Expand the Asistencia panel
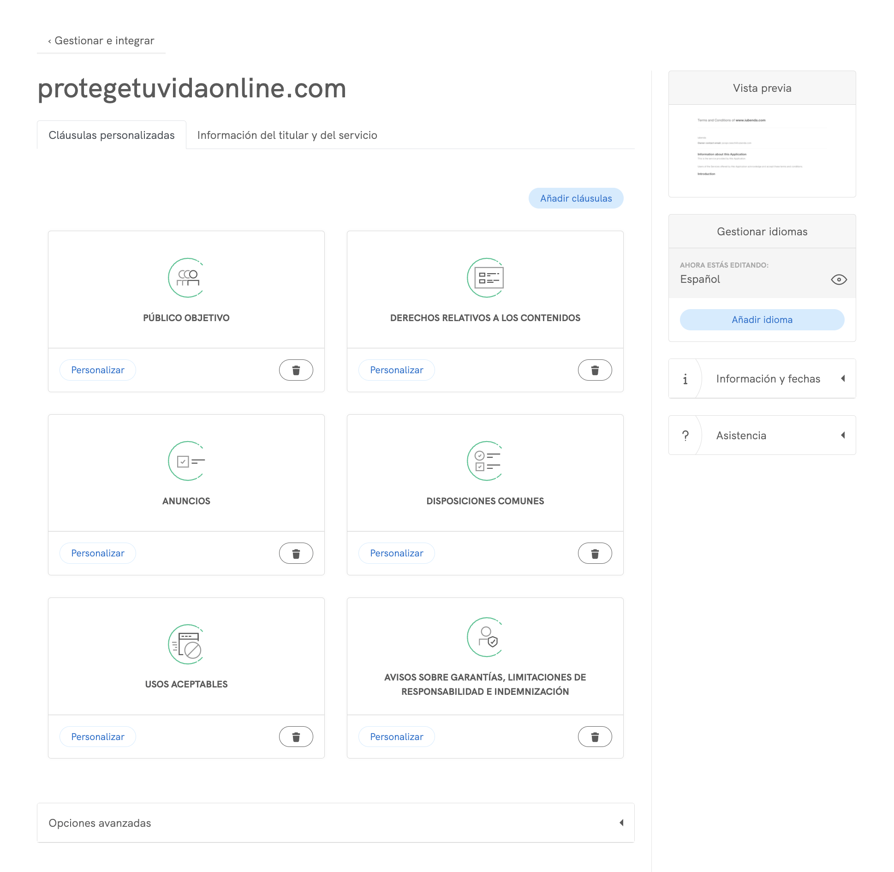 coord(762,435)
